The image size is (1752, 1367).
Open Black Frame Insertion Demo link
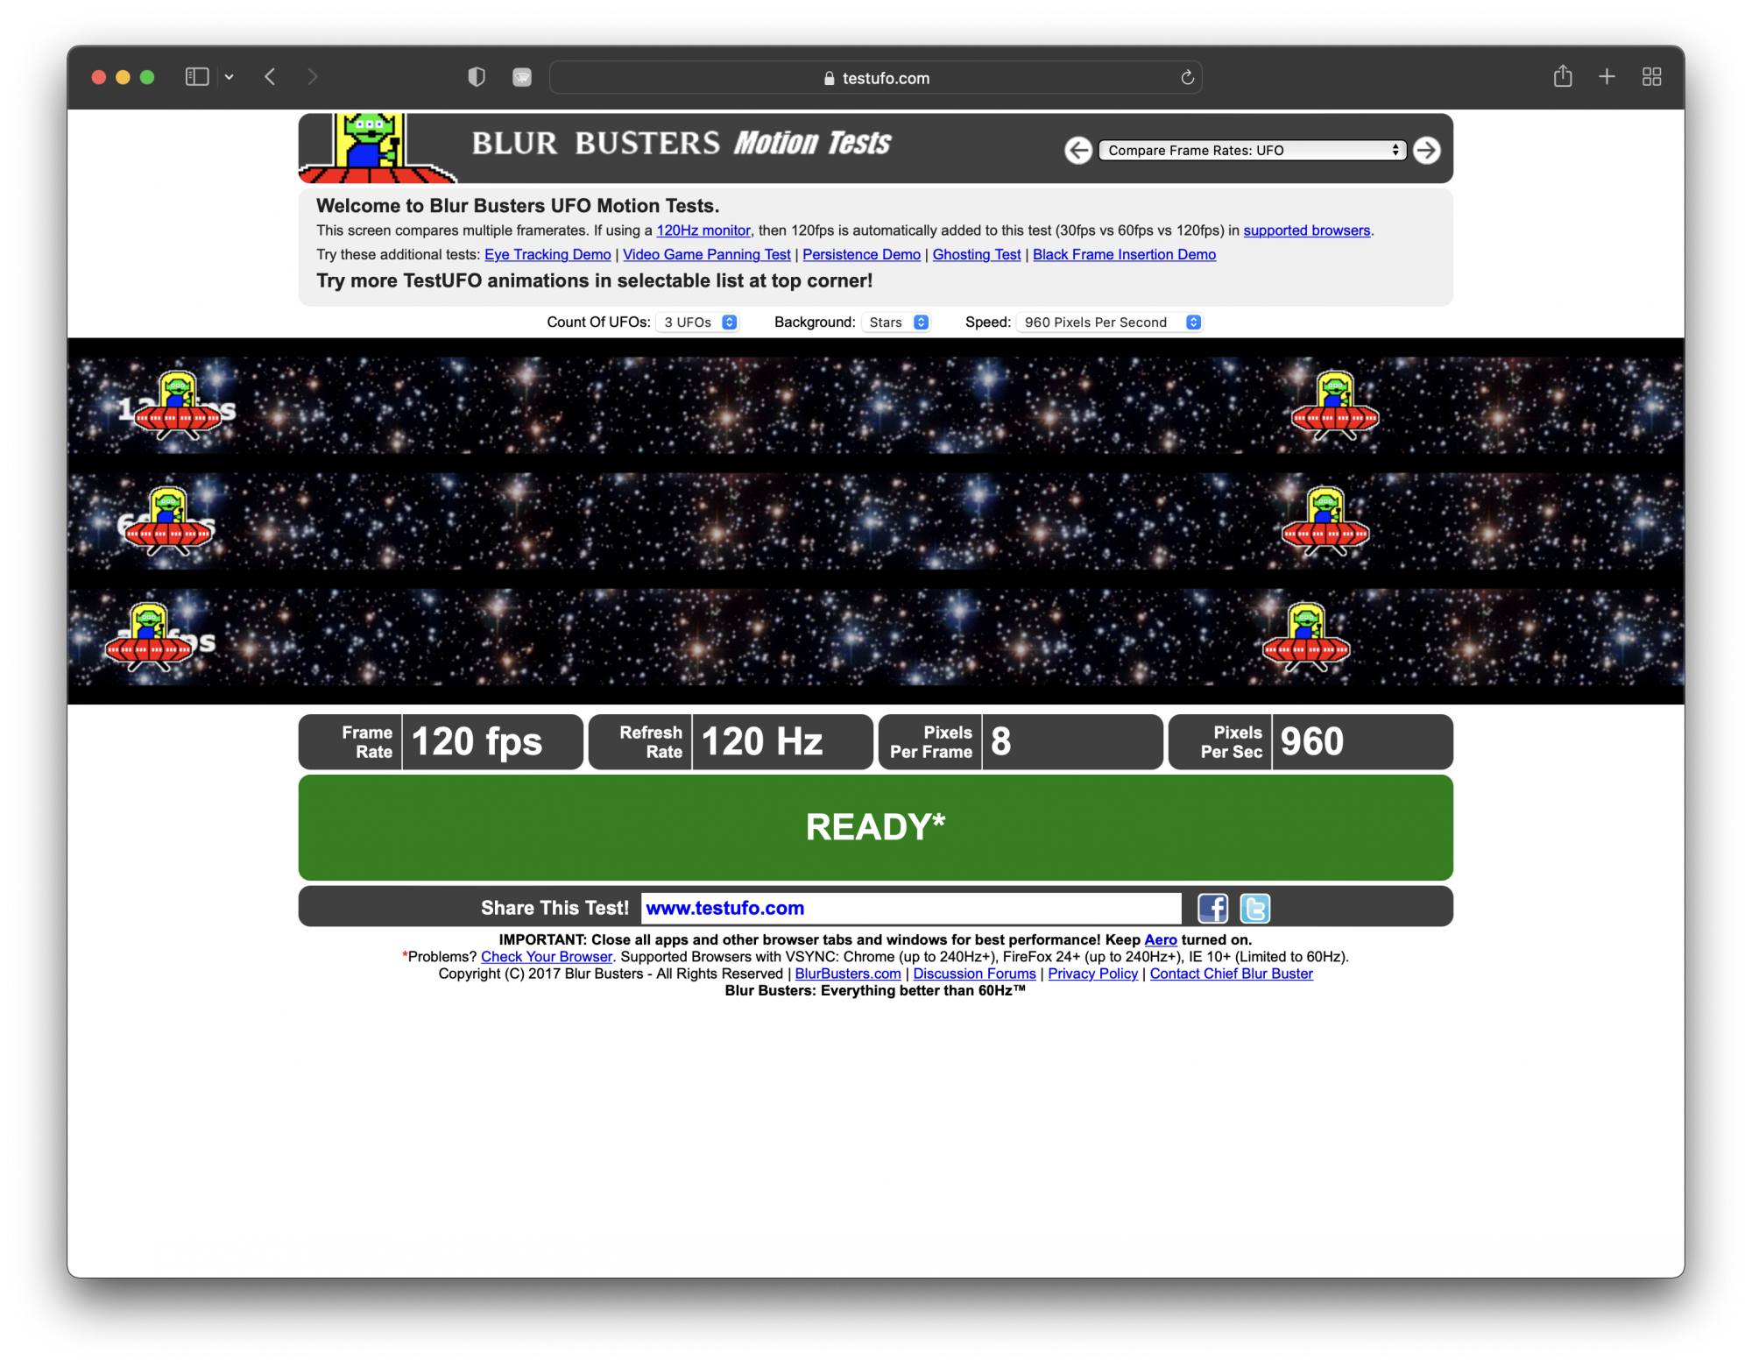coord(1124,255)
